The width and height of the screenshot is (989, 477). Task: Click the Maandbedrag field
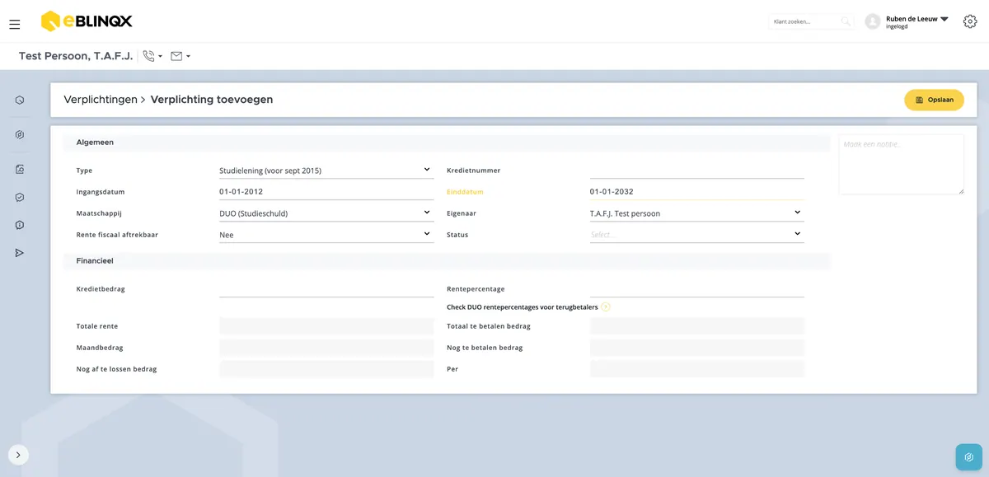[x=326, y=348]
